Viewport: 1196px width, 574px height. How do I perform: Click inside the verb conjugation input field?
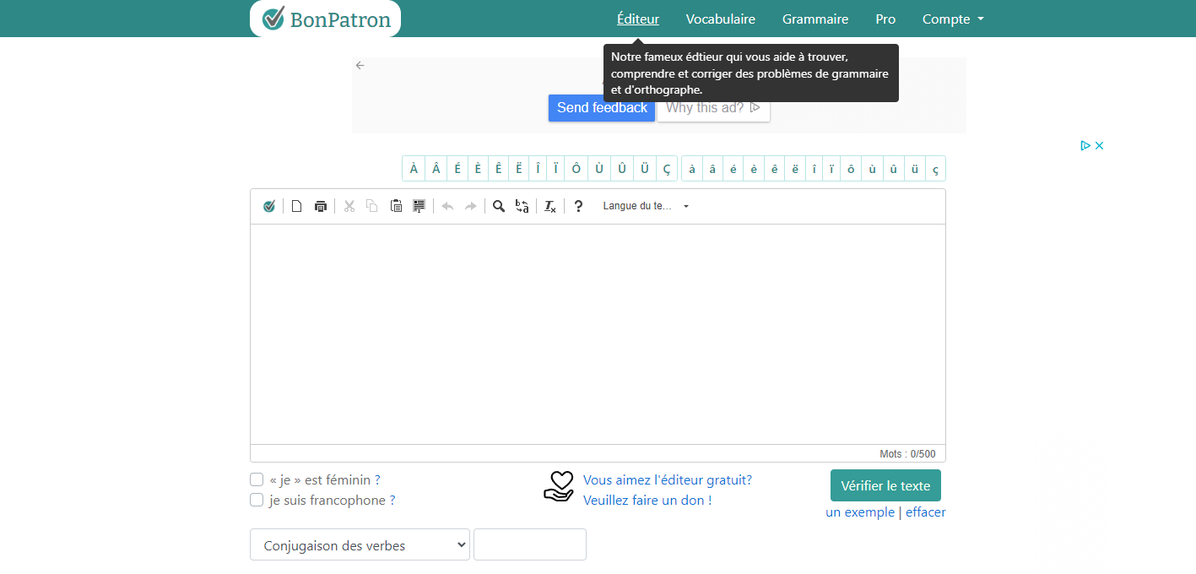(x=529, y=544)
